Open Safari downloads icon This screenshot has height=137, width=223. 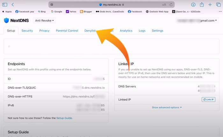pos(193,5)
